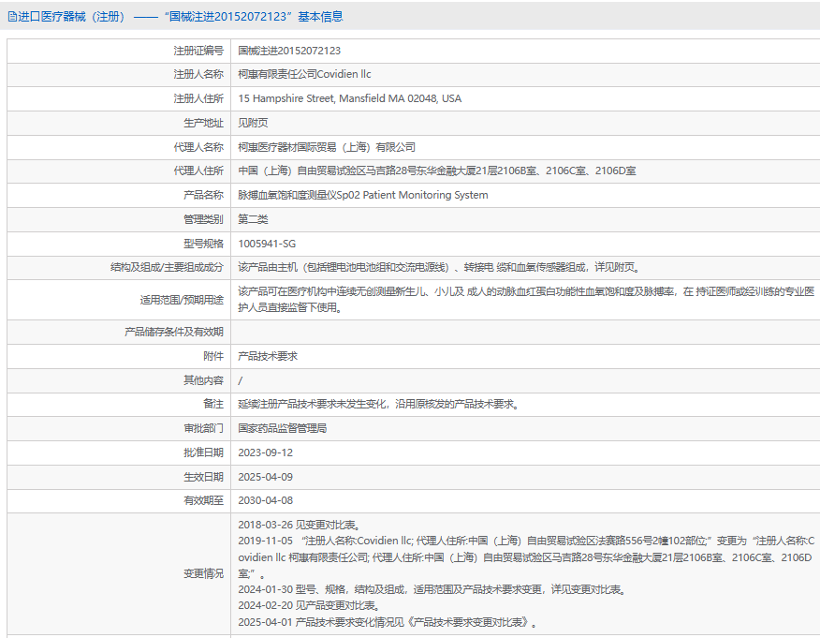The height and width of the screenshot is (638, 820).
Task: Click the document icon before the page title
Action: pos(12,17)
